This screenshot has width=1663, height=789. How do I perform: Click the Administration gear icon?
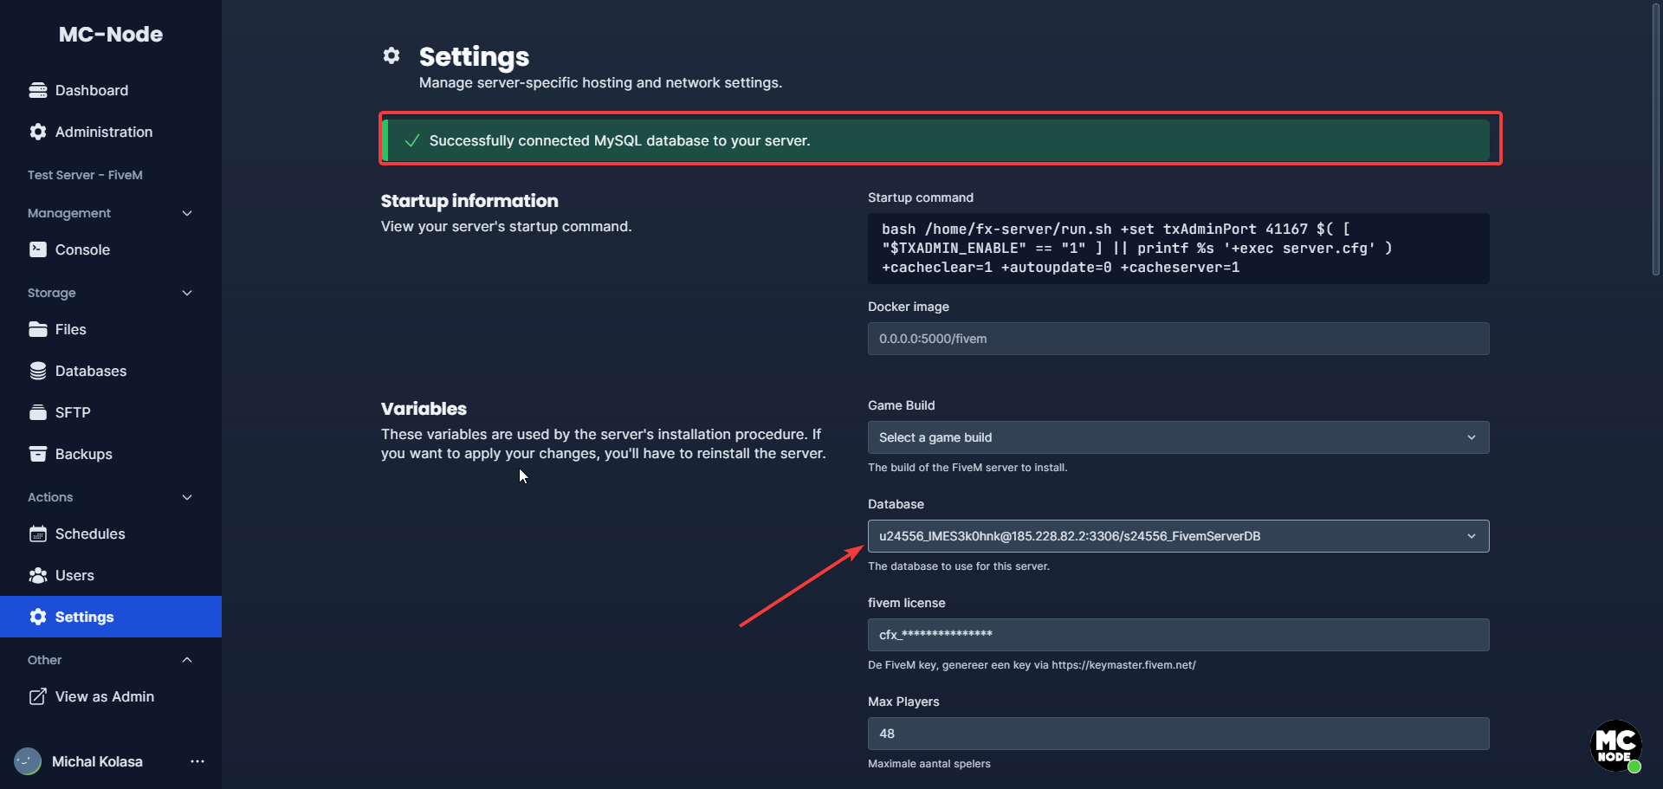(38, 132)
